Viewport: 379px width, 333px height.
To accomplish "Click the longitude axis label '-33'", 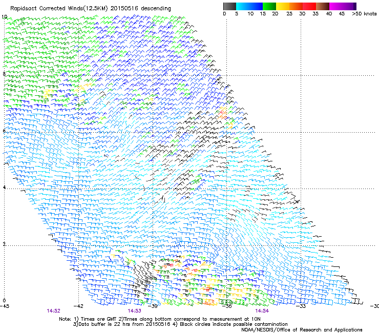I will (x=301, y=306).
